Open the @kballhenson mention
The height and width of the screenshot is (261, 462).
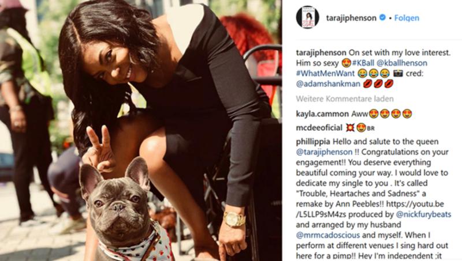(x=402, y=63)
